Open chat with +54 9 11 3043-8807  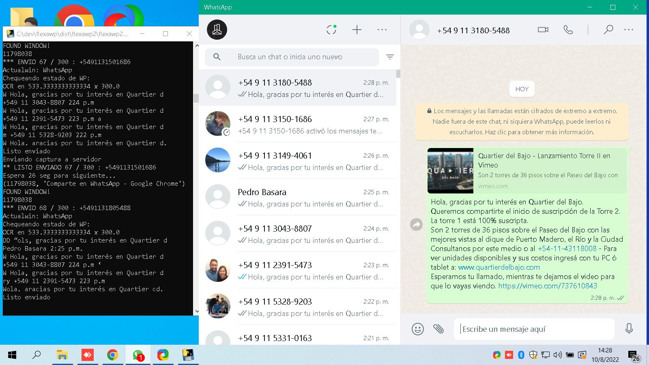297,234
